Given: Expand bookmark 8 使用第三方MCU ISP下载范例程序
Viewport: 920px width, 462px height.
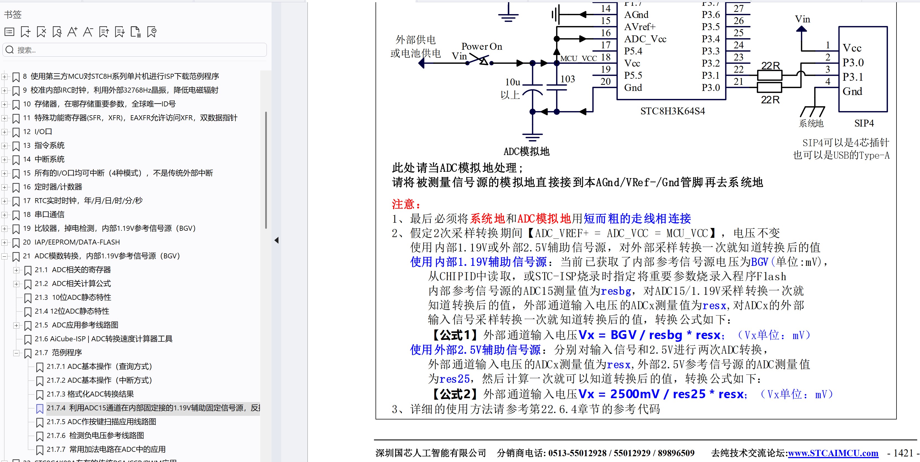Looking at the screenshot, I should [4, 77].
